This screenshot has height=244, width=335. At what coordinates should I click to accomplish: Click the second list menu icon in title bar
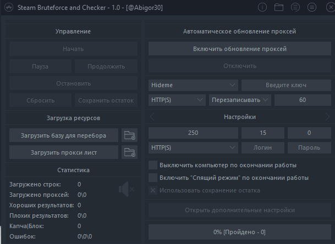pyautogui.click(x=311, y=8)
